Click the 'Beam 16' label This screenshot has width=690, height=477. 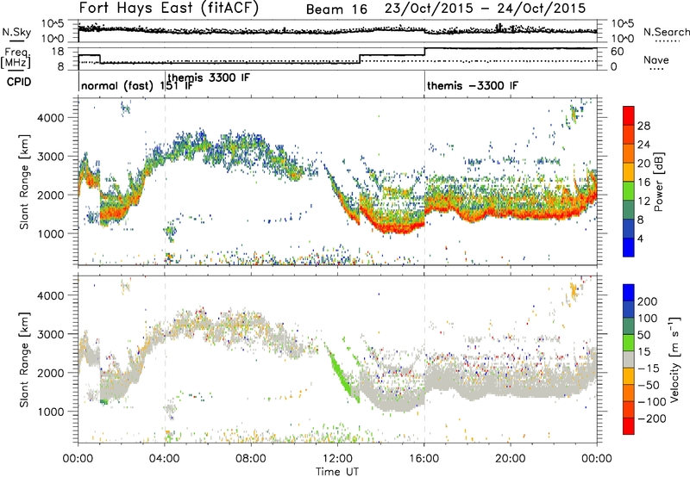click(x=336, y=9)
